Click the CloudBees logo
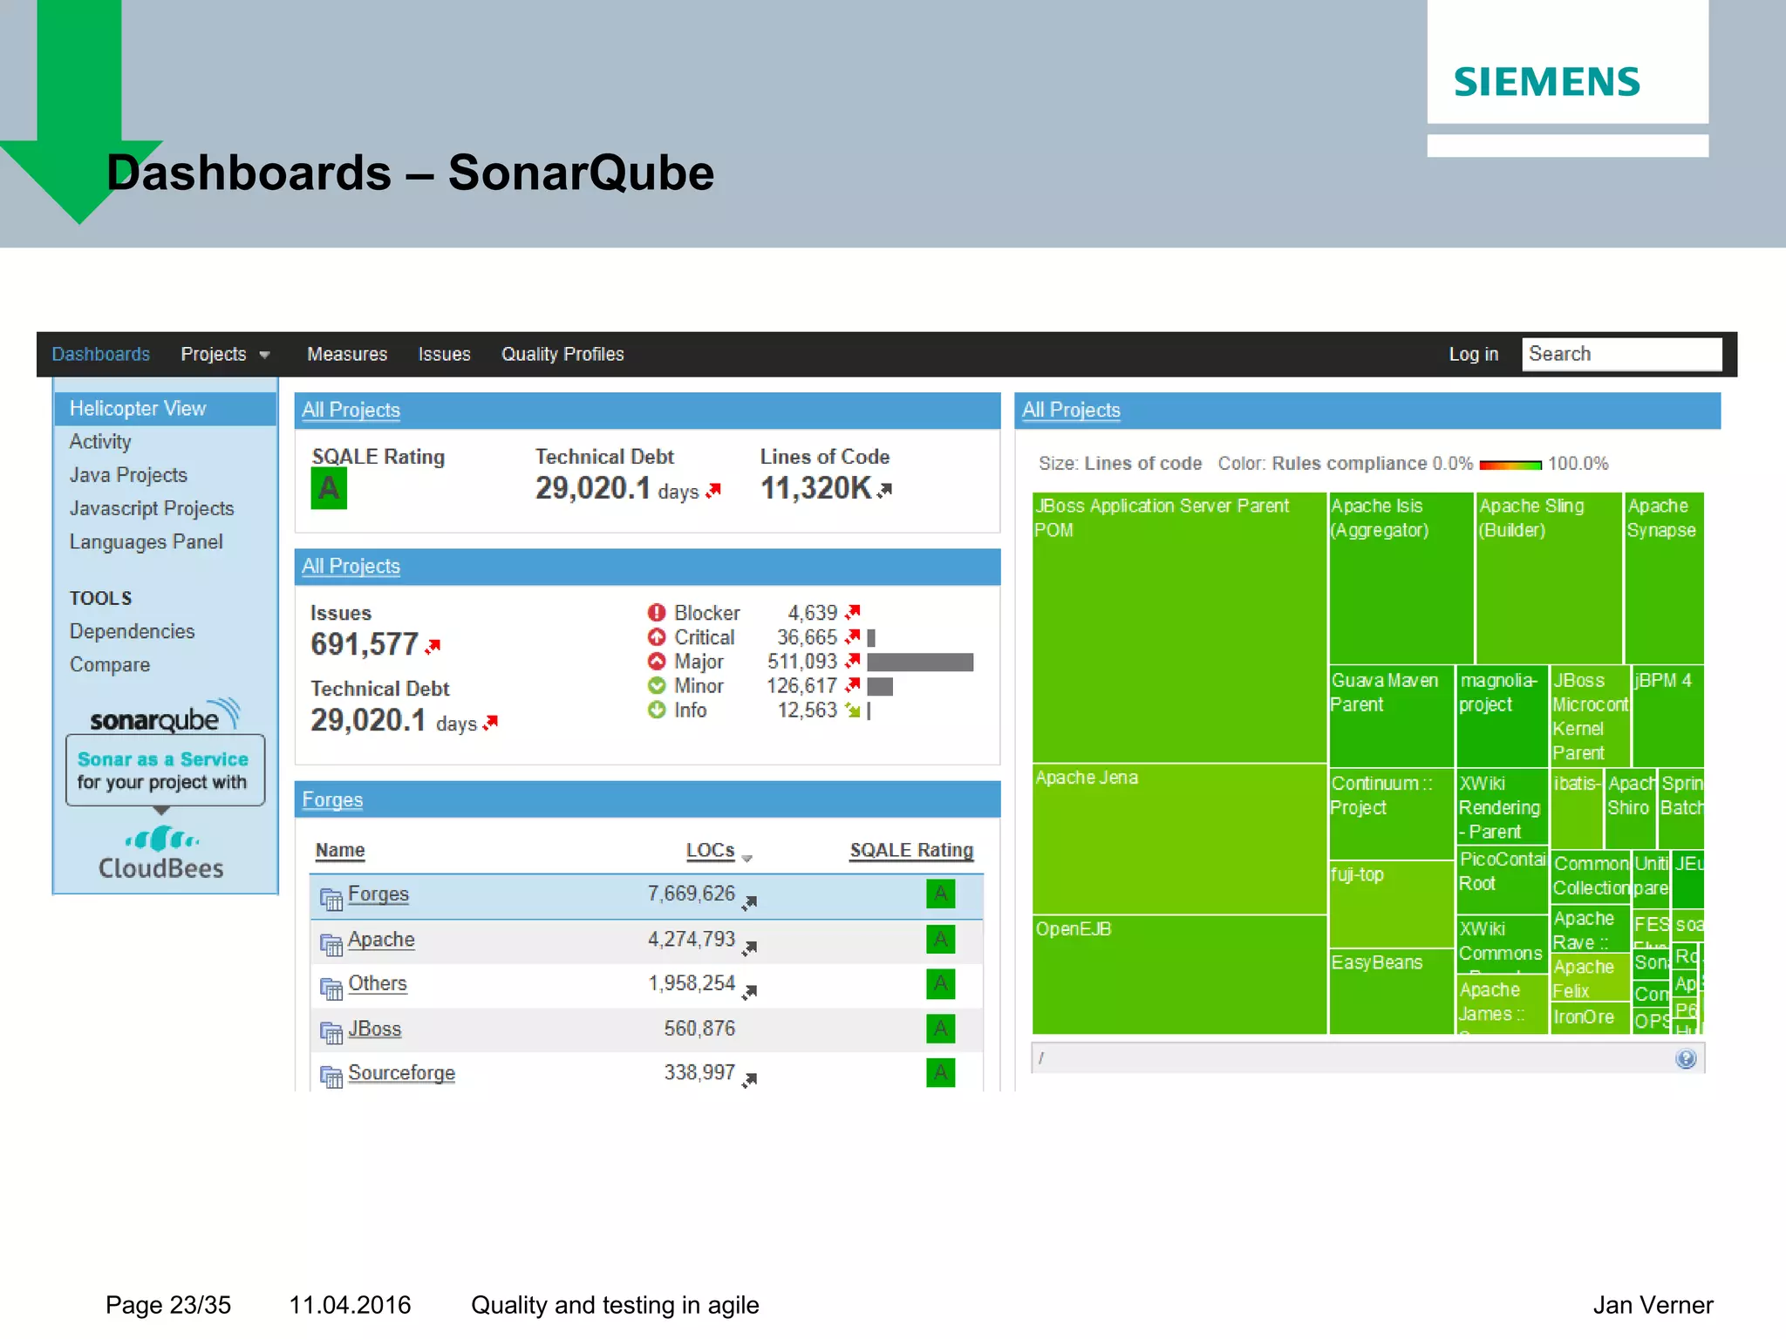Viewport: 1786px width, 1339px height. click(161, 853)
